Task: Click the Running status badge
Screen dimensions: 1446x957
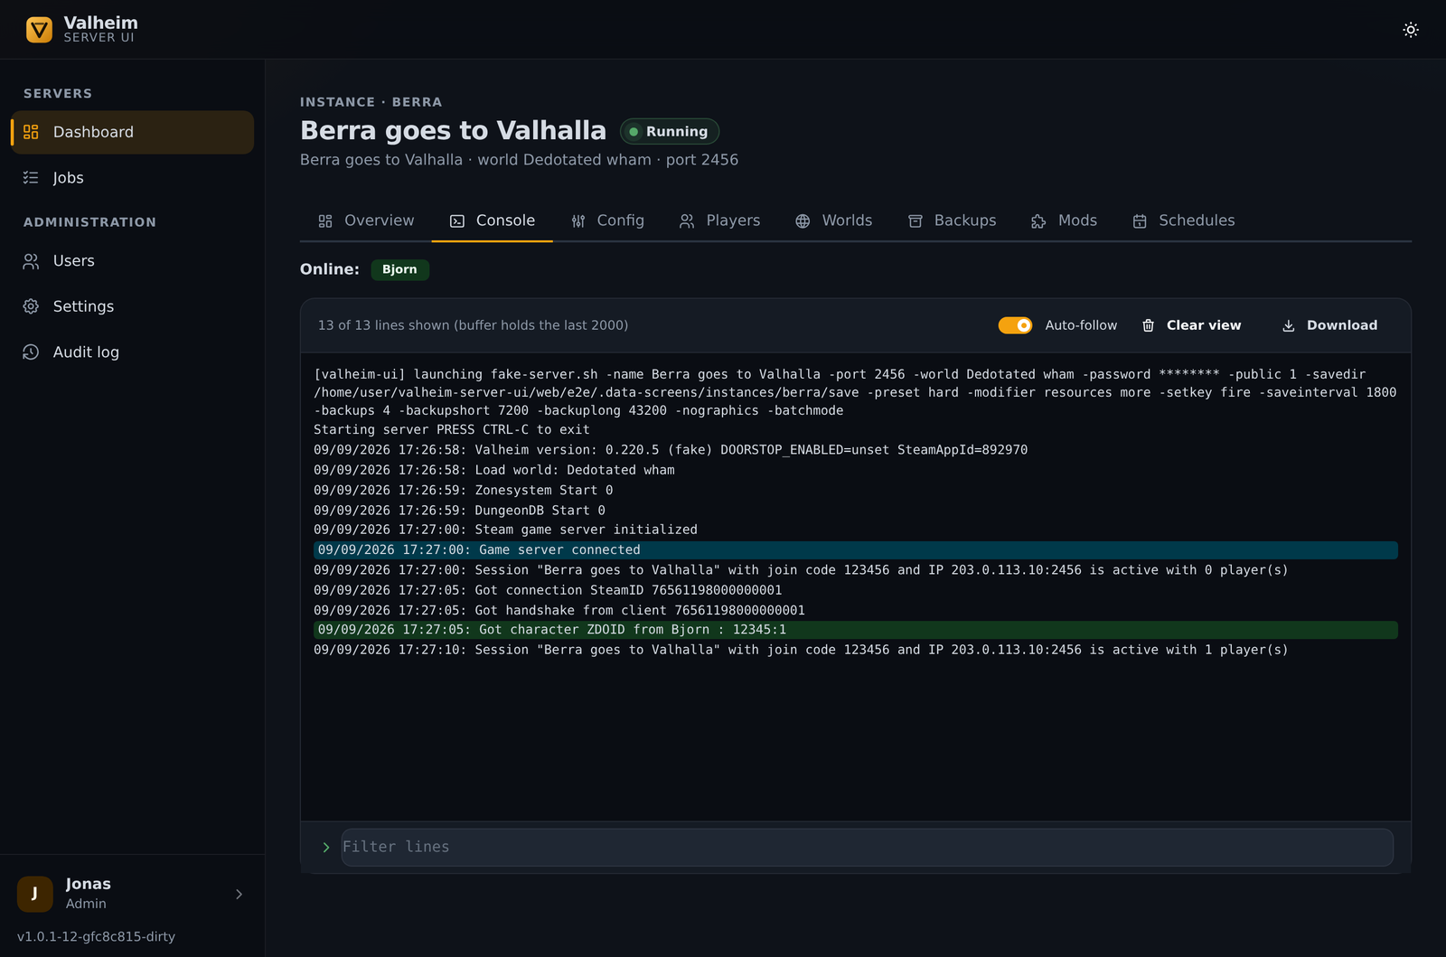Action: tap(670, 132)
